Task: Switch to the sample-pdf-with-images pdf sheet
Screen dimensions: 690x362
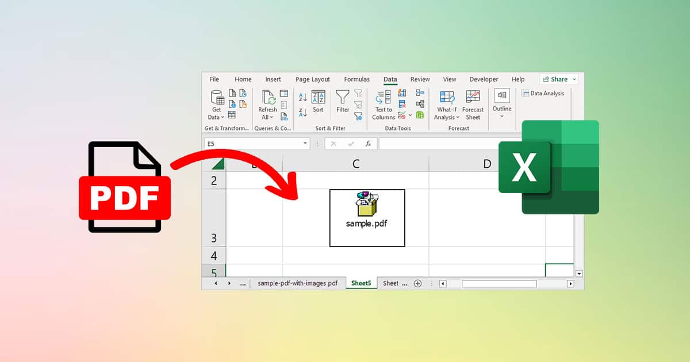Action: (298, 283)
